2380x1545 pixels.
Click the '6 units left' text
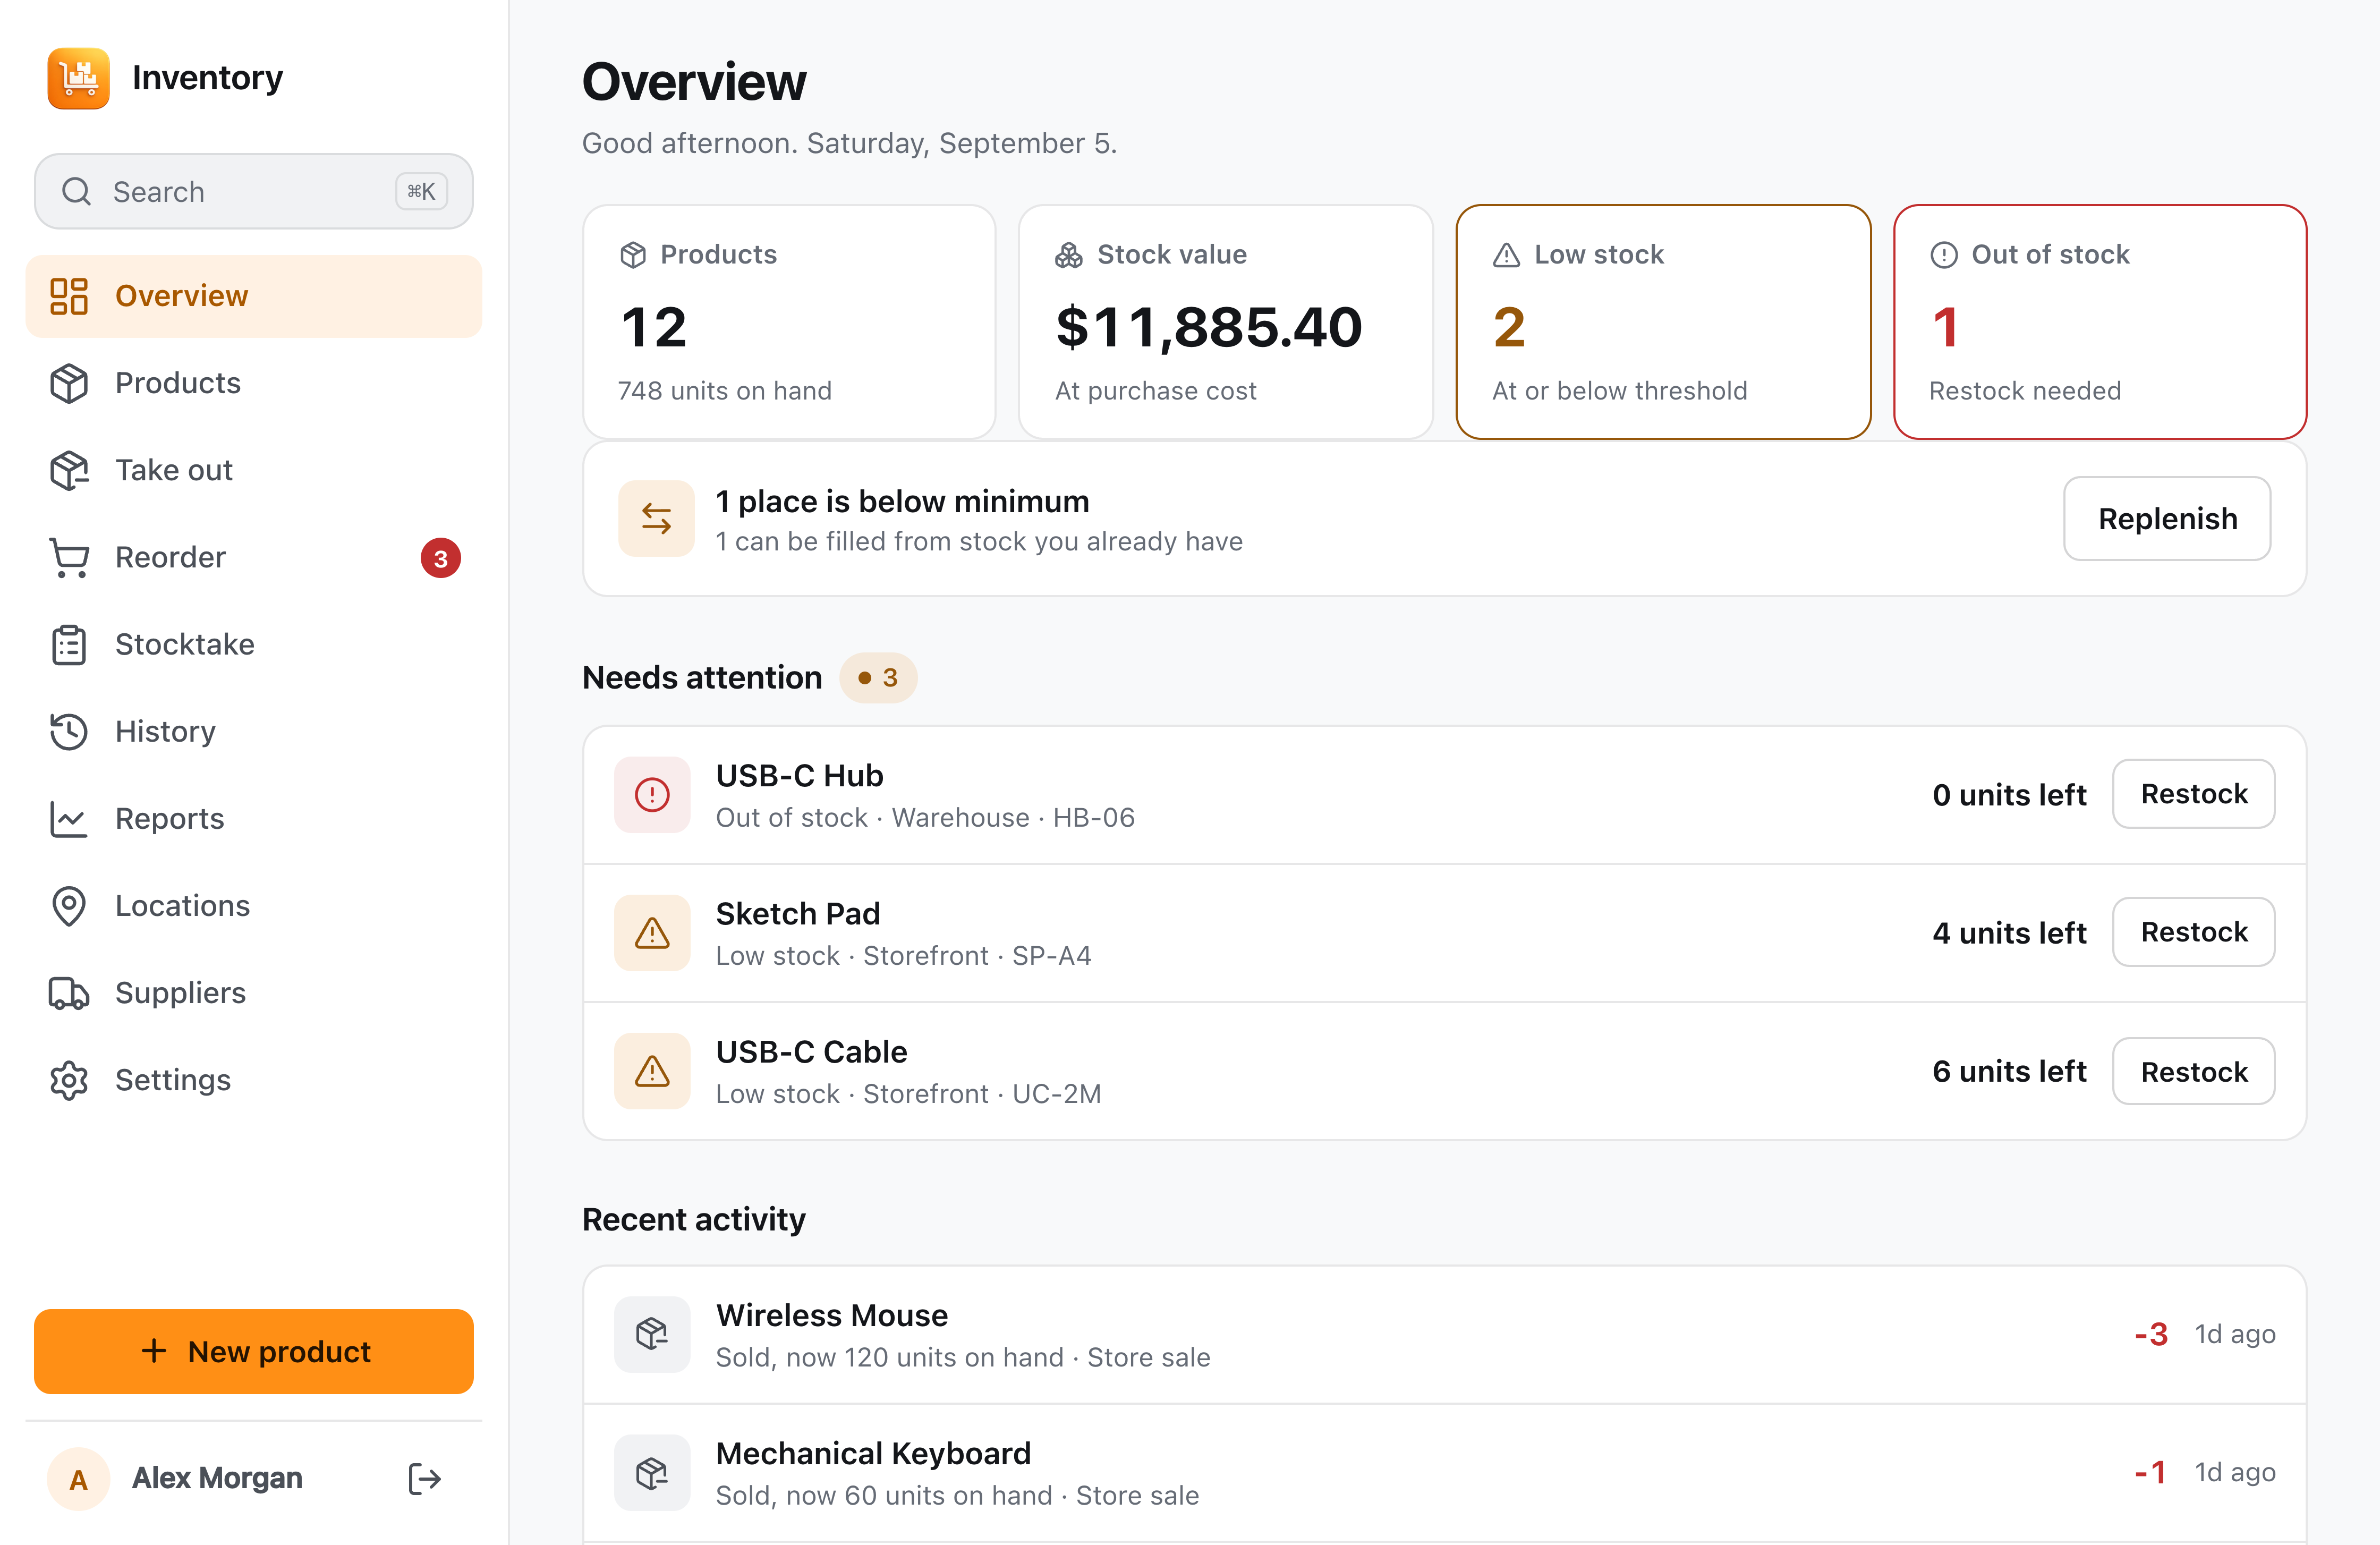pyautogui.click(x=2009, y=1071)
